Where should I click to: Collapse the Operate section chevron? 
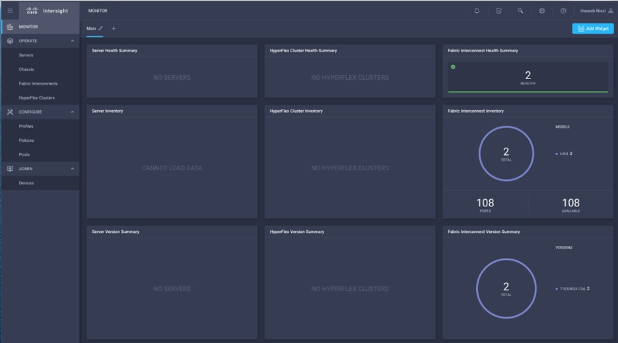[x=72, y=41]
